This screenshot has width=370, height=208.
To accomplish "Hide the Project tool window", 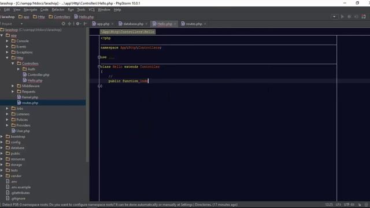I will click(85, 24).
